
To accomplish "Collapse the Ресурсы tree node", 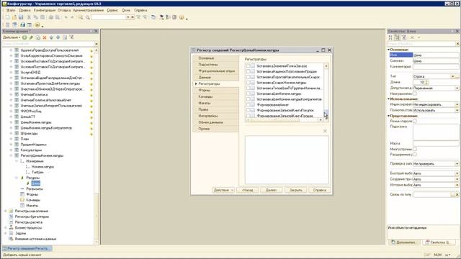I will click(17, 178).
